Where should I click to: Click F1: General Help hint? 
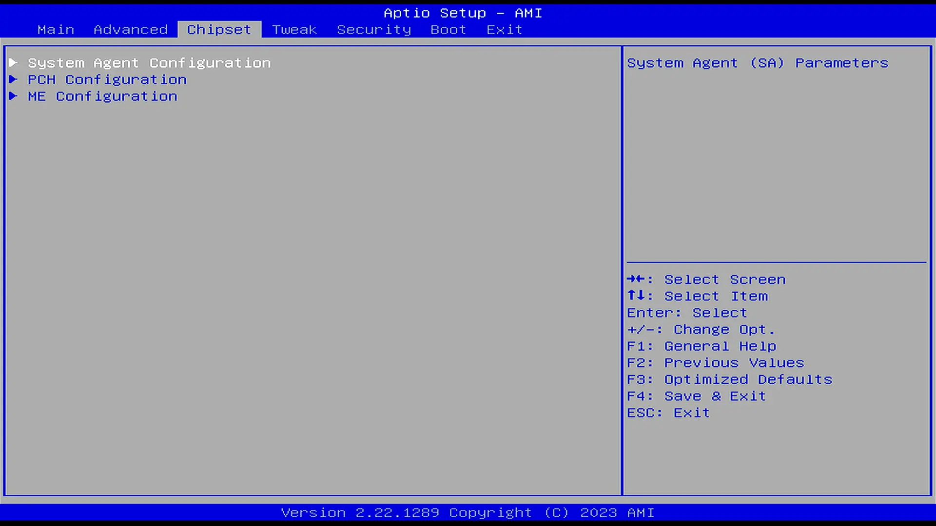[x=701, y=346]
